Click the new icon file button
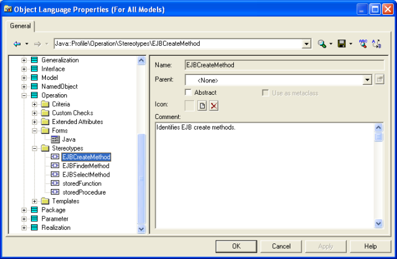 pos(202,106)
